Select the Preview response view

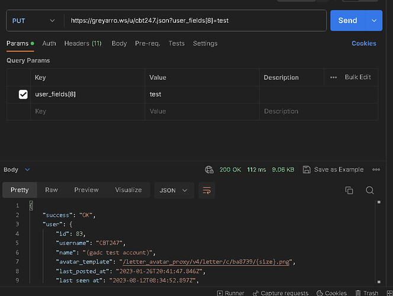click(86, 190)
